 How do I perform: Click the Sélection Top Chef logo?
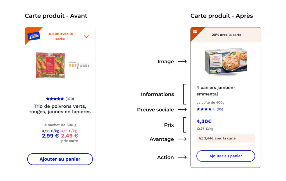click(79, 64)
